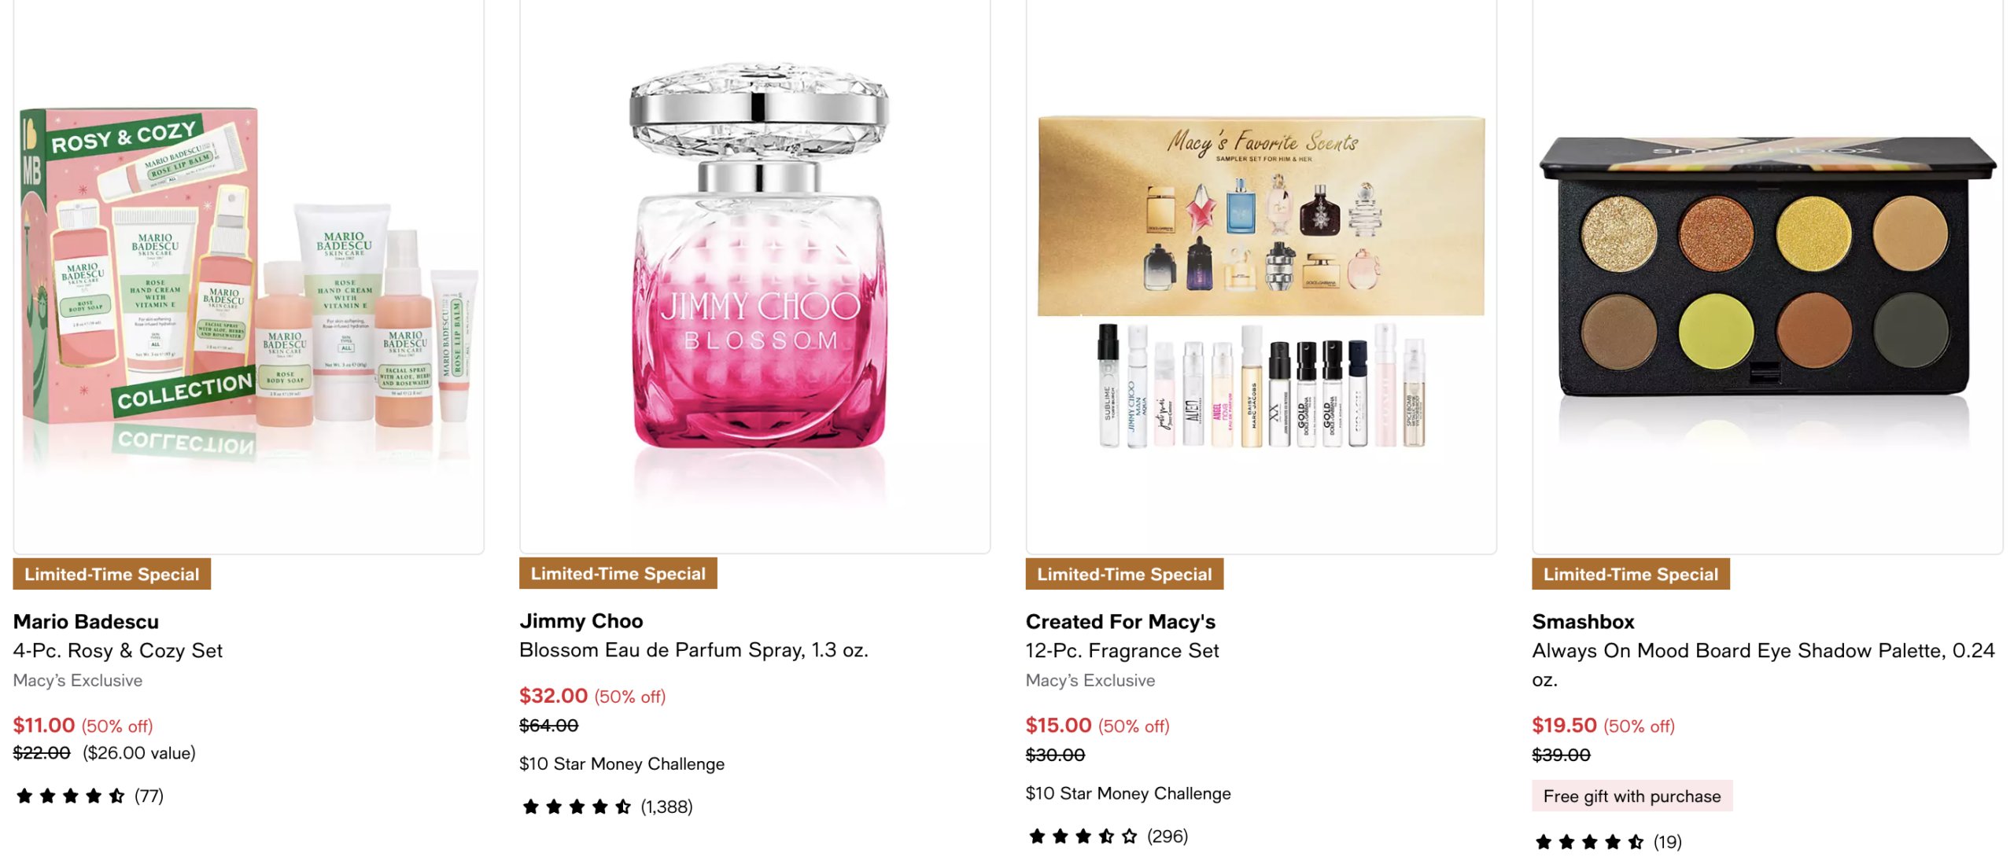Open the 12-Pc. Fragrance Set link

1121,650
